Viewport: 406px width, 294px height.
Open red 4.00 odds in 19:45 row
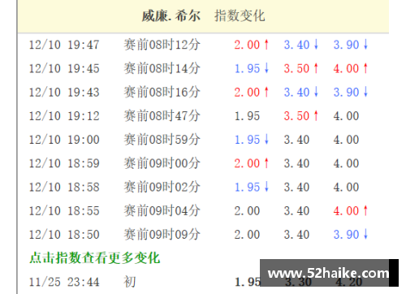[x=346, y=68]
